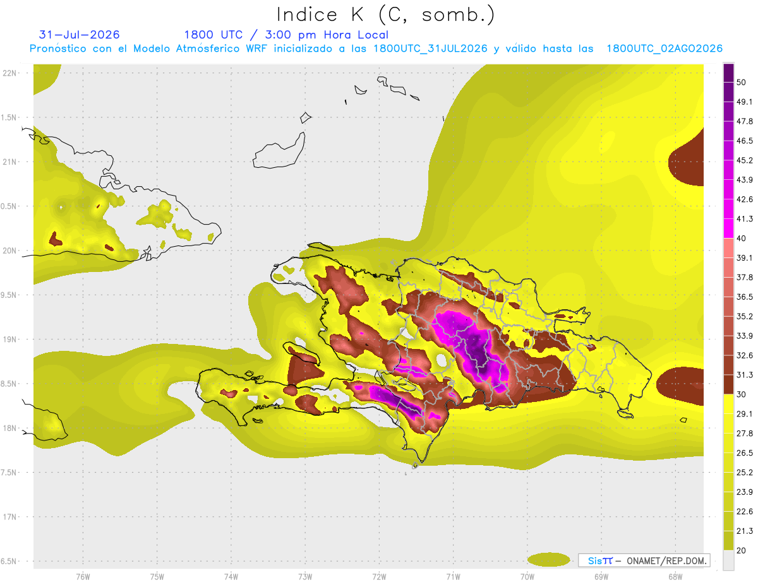Viewport: 758px width, 585px height.
Task: Click the "75W" longitude label
Action: pyautogui.click(x=157, y=576)
